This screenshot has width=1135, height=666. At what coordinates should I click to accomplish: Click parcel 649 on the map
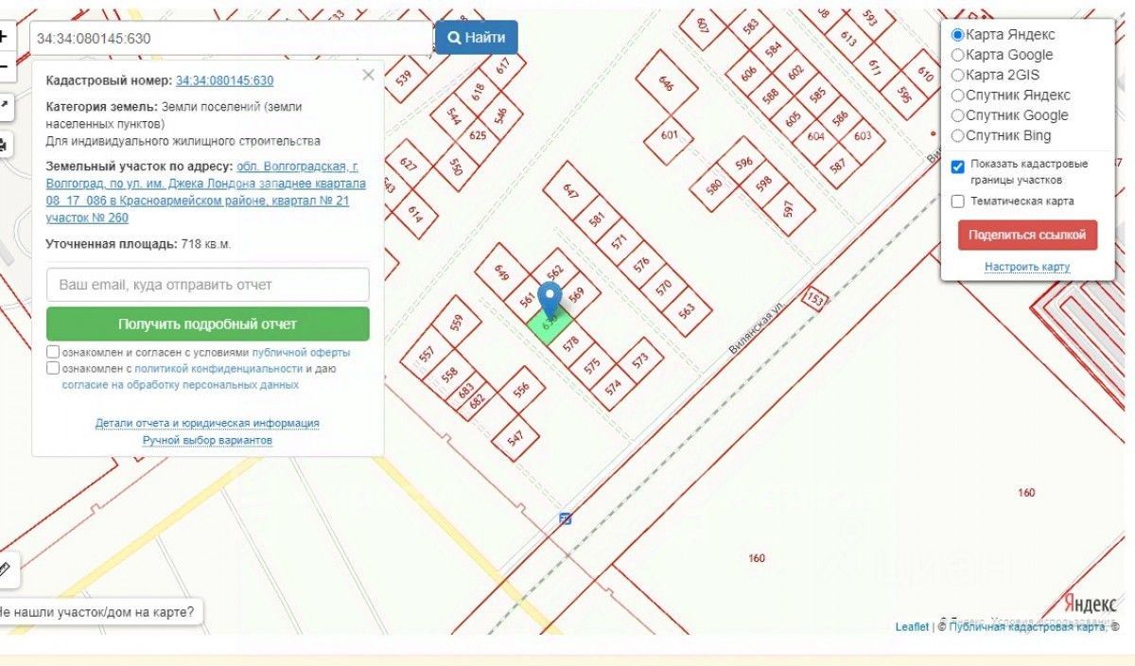click(x=501, y=272)
